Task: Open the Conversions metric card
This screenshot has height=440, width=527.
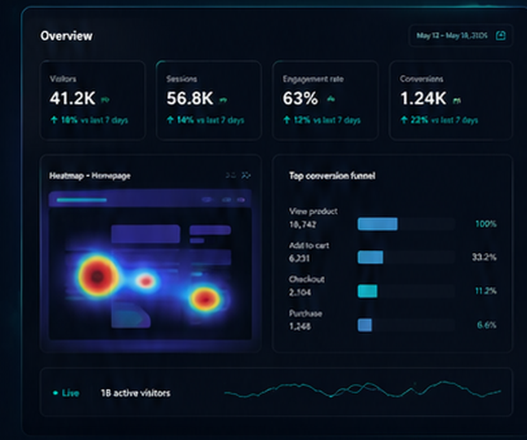Action: pyautogui.click(x=450, y=100)
